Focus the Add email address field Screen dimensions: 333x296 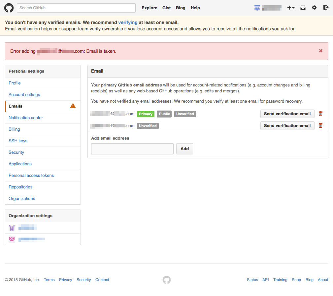(132, 149)
